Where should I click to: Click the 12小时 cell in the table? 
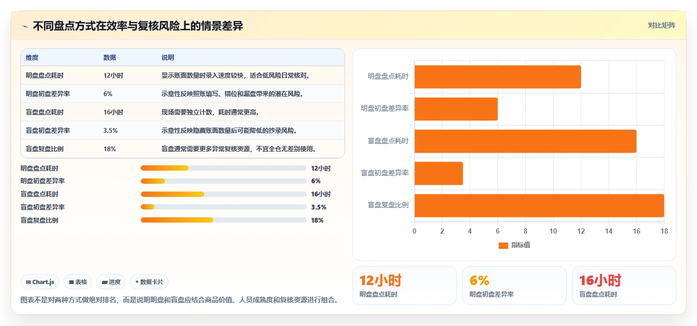[x=113, y=76]
